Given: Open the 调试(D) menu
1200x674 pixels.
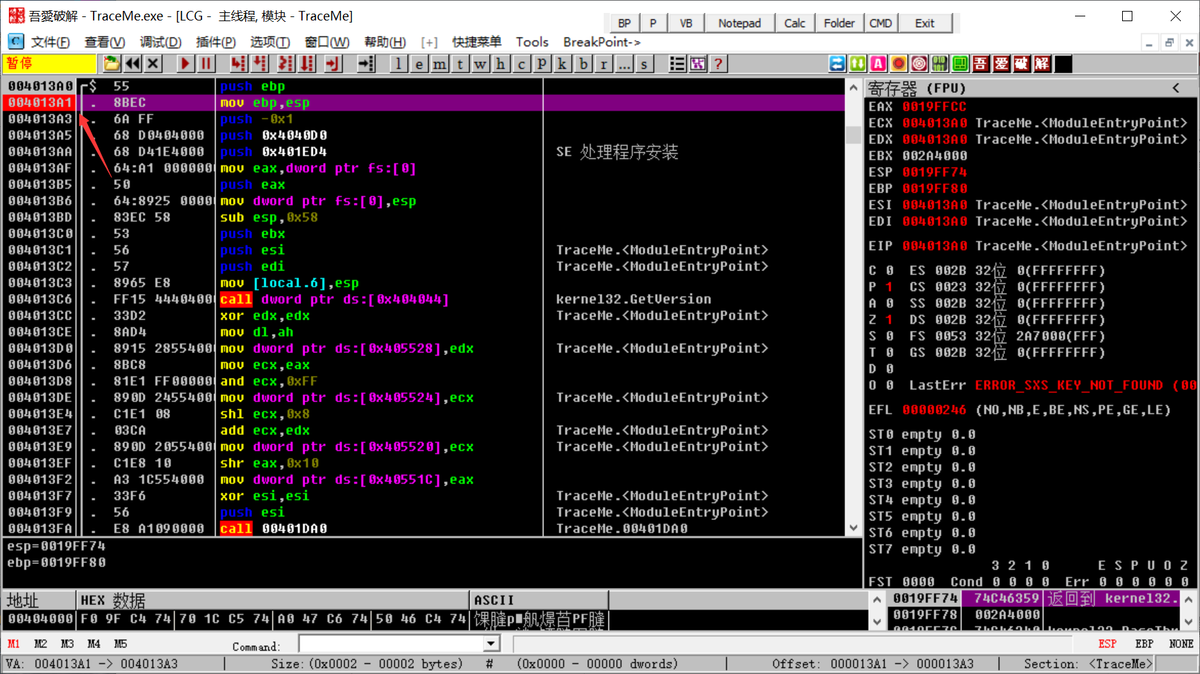Looking at the screenshot, I should pos(161,42).
